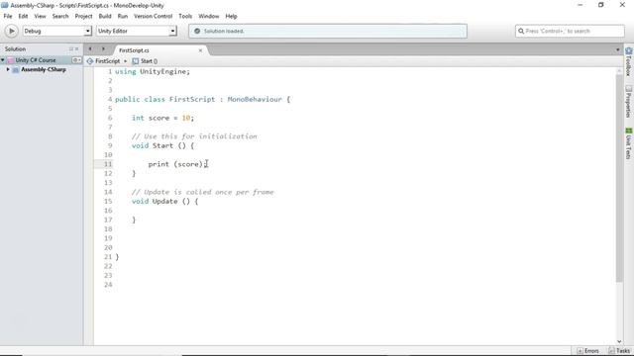The height and width of the screenshot is (356, 634).
Task: Close the Solution pad
Action: coord(77,48)
